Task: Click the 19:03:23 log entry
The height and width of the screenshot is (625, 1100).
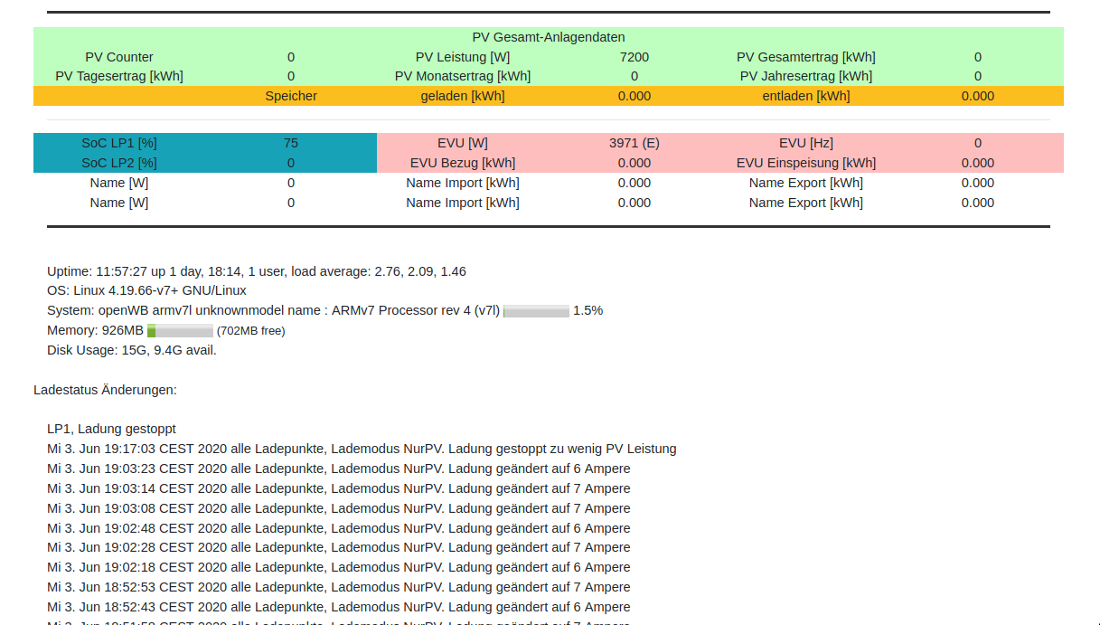Action: point(339,469)
